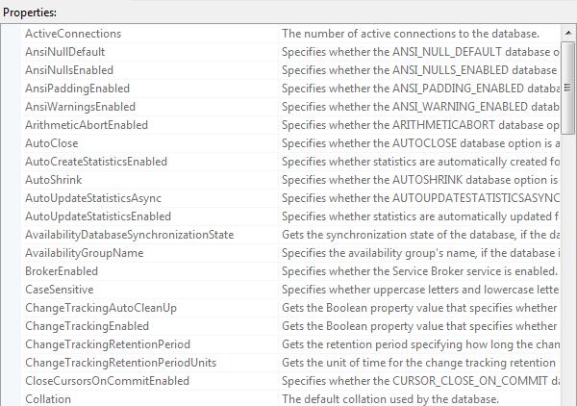The height and width of the screenshot is (406, 577).
Task: Grab the vertical scrollbar thumb
Action: tap(568, 88)
